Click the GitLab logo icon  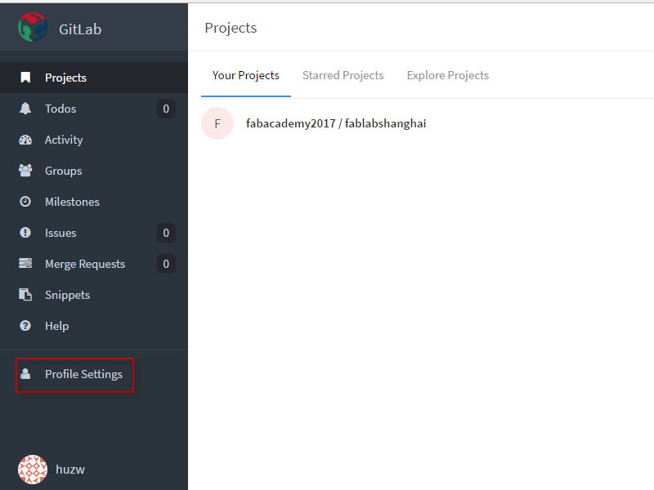point(33,27)
